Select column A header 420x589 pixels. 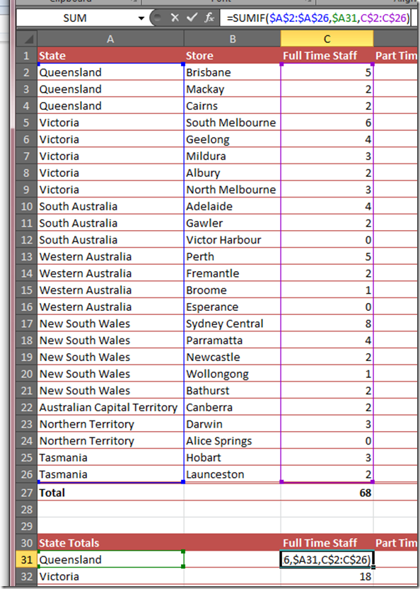[110, 39]
